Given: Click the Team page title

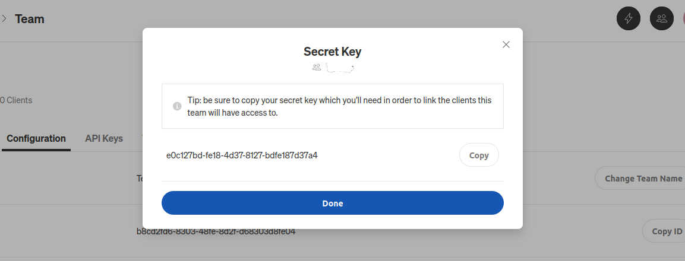Looking at the screenshot, I should 30,19.
